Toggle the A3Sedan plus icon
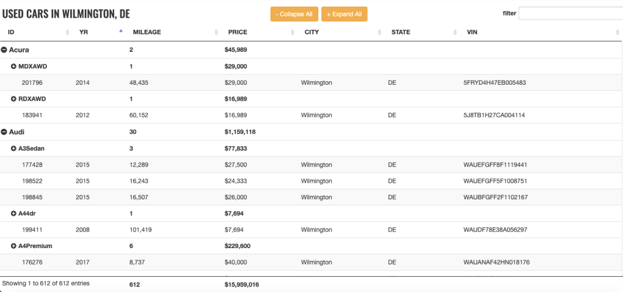This screenshot has height=292, width=623. pos(13,148)
